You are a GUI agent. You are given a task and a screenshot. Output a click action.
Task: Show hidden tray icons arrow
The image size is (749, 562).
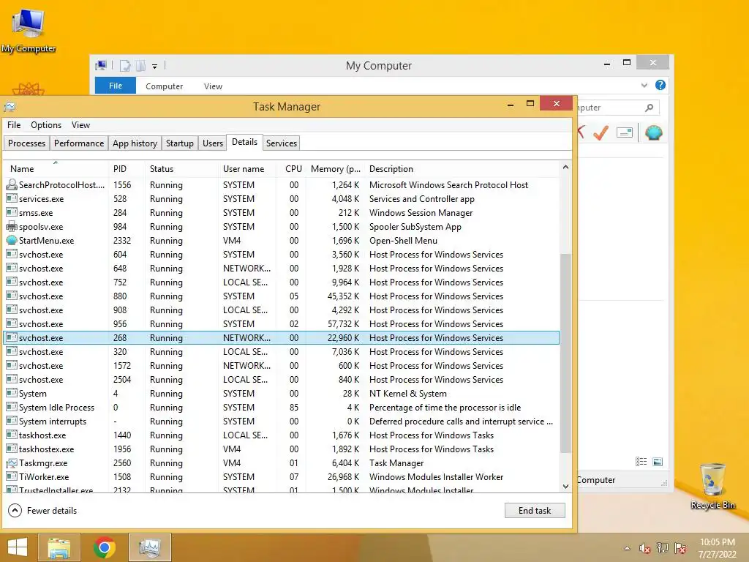(x=627, y=548)
